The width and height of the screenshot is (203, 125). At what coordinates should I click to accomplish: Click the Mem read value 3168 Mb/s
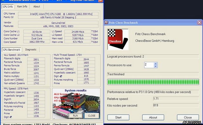click(78, 39)
